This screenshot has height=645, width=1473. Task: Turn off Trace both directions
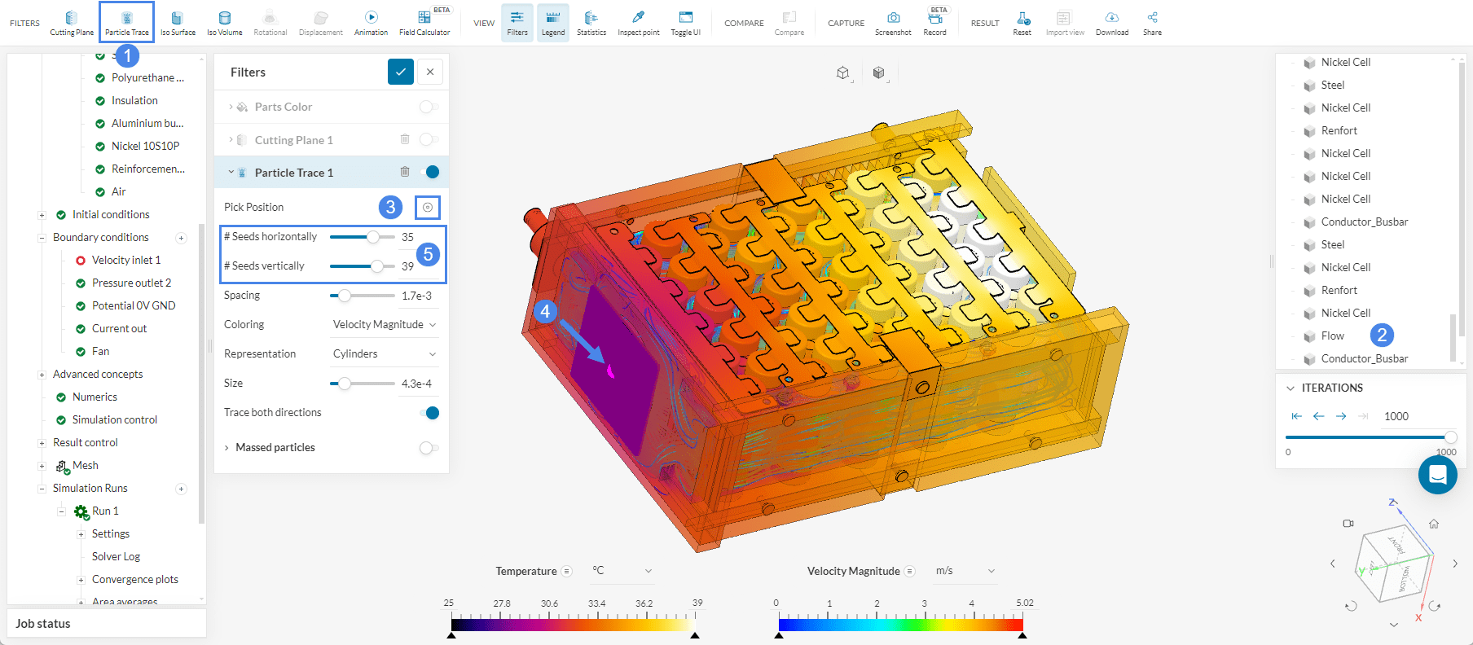click(429, 413)
